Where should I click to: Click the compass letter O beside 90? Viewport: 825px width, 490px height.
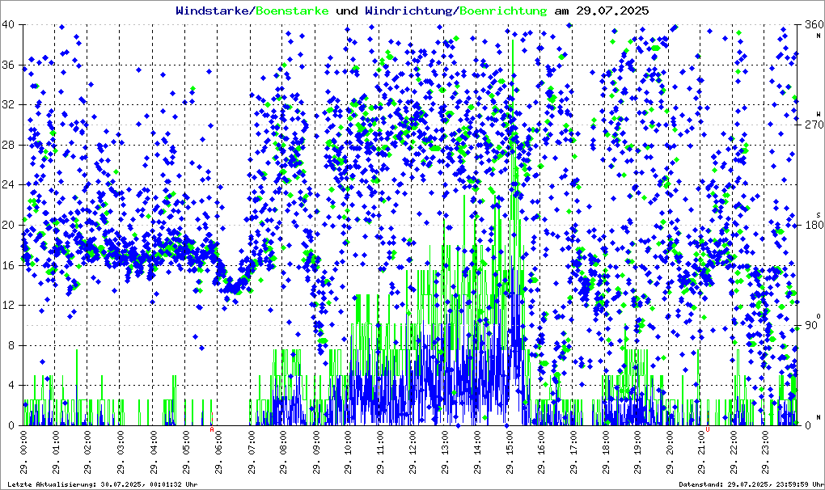coord(819,315)
